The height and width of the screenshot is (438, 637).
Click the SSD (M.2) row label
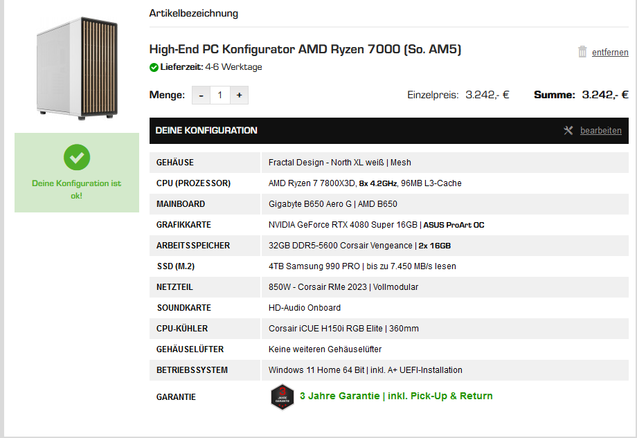coord(176,266)
